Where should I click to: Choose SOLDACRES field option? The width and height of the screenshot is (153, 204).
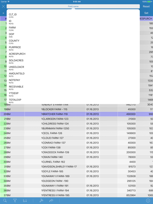tap(73, 62)
